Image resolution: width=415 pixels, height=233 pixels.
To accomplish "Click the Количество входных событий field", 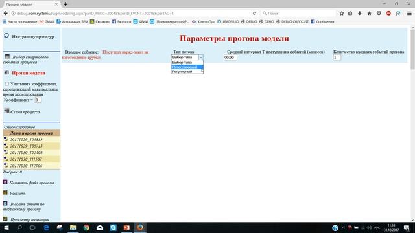I will pyautogui.click(x=337, y=58).
